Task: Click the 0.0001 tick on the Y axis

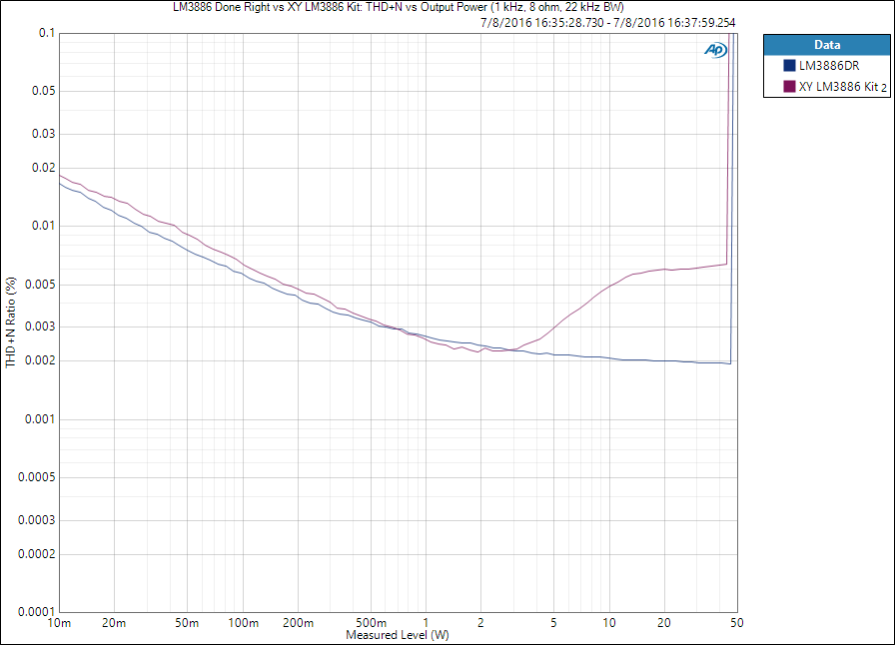Action: (37, 612)
